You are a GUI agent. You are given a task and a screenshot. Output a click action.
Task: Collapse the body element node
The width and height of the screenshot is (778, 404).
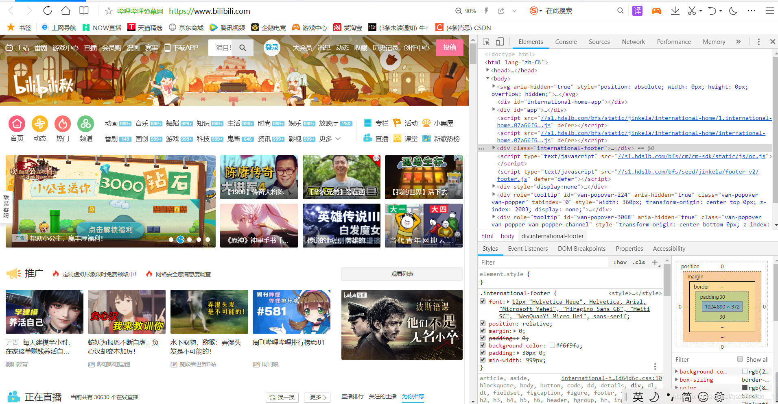[487, 78]
